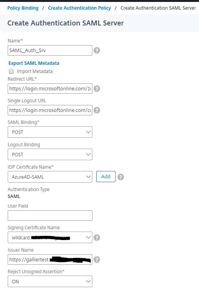This screenshot has height=291, width=199.
Task: Open help icon next to Add button
Action: pyautogui.click(x=120, y=177)
